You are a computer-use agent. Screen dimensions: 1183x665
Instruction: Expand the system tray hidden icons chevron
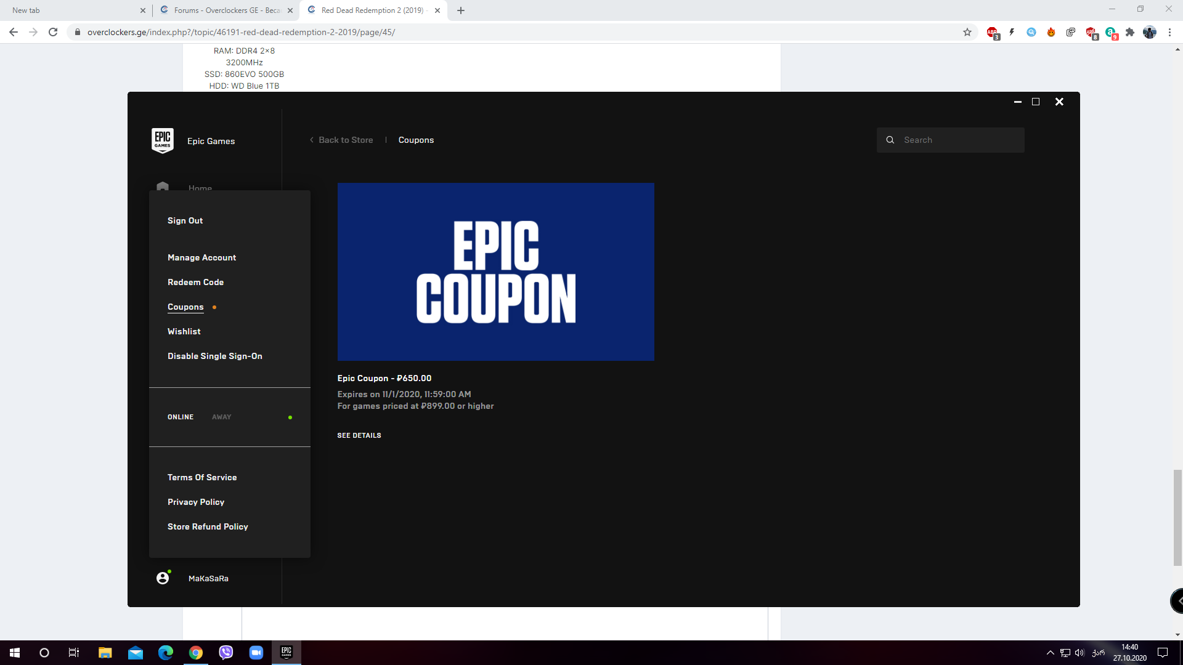1050,653
